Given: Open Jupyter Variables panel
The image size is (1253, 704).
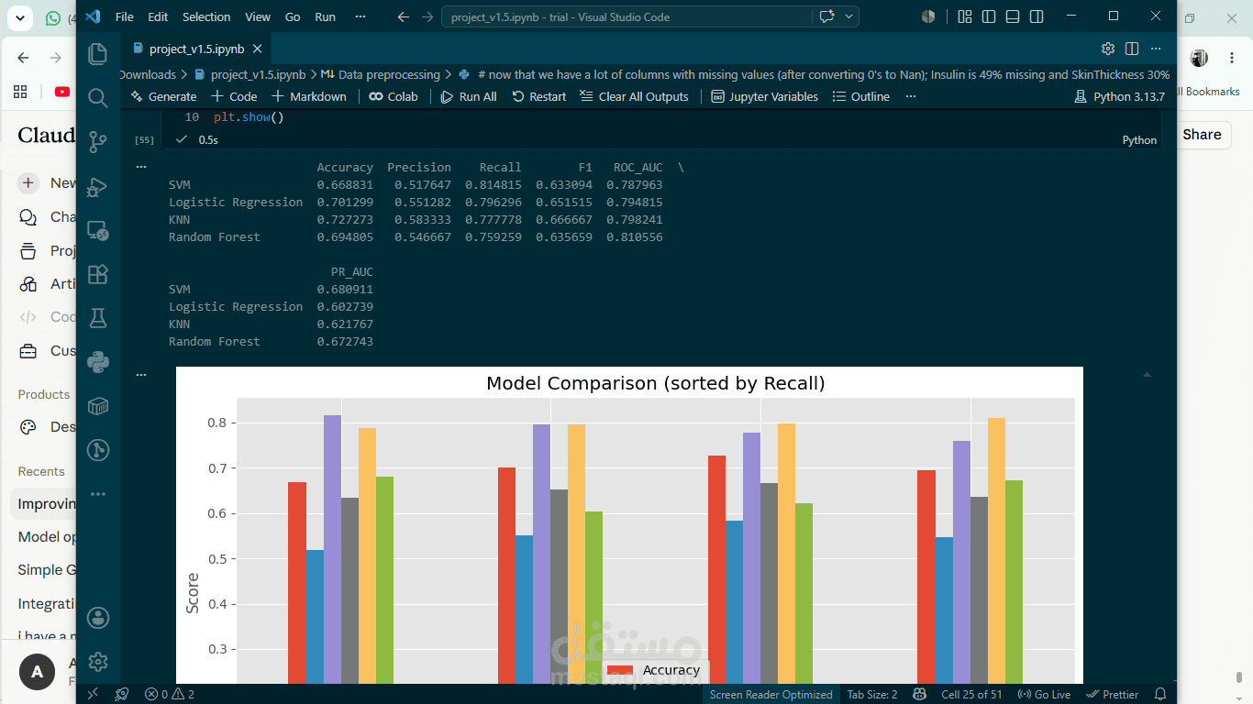Looking at the screenshot, I should click(764, 96).
